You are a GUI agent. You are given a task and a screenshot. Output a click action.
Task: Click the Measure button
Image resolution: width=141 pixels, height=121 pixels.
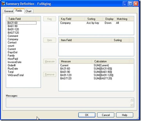50,61
